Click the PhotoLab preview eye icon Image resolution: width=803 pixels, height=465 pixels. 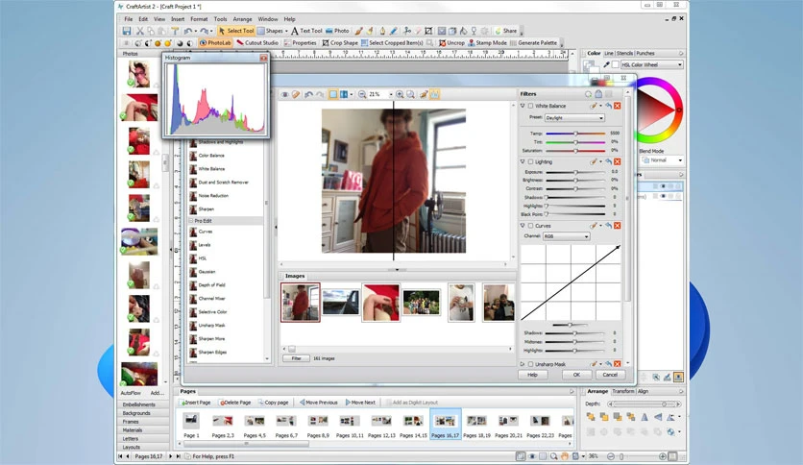point(284,94)
